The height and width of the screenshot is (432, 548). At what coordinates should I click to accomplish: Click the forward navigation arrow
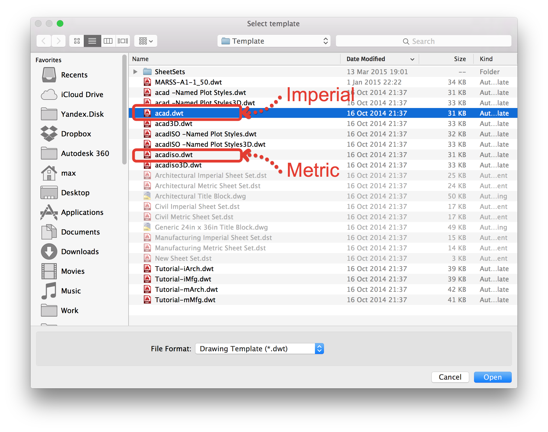click(x=58, y=41)
